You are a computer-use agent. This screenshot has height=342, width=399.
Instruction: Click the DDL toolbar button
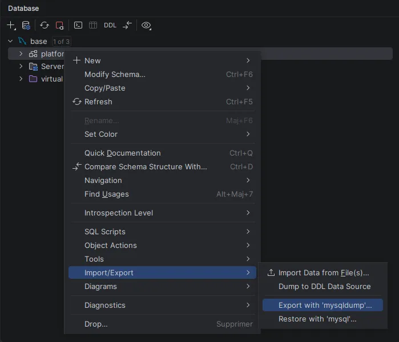click(110, 25)
